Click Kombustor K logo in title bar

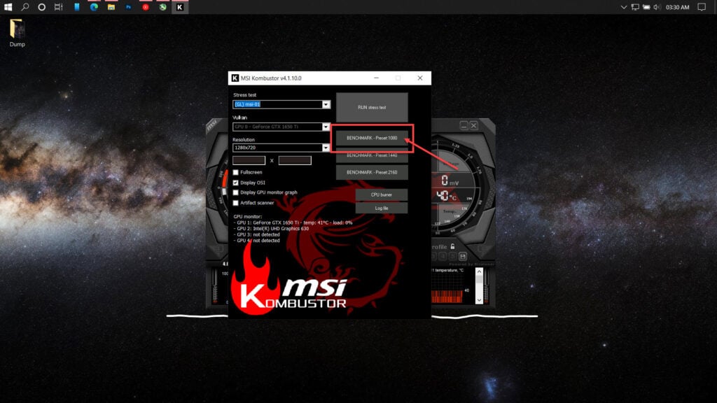coord(235,78)
